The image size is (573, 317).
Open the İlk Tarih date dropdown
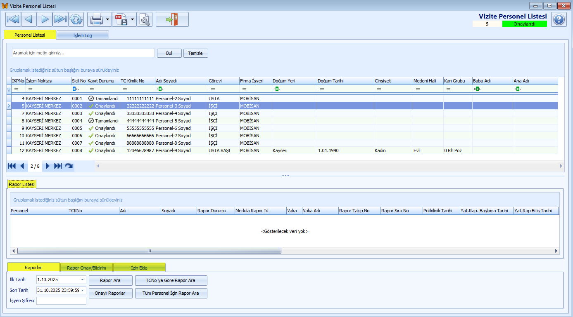pyautogui.click(x=82, y=280)
